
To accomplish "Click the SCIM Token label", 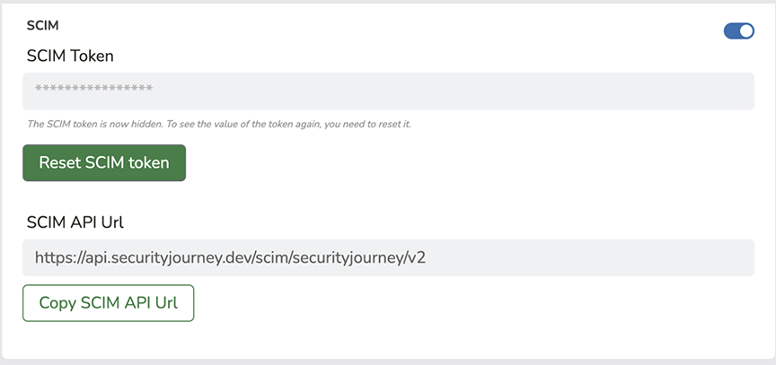I will coord(70,56).
